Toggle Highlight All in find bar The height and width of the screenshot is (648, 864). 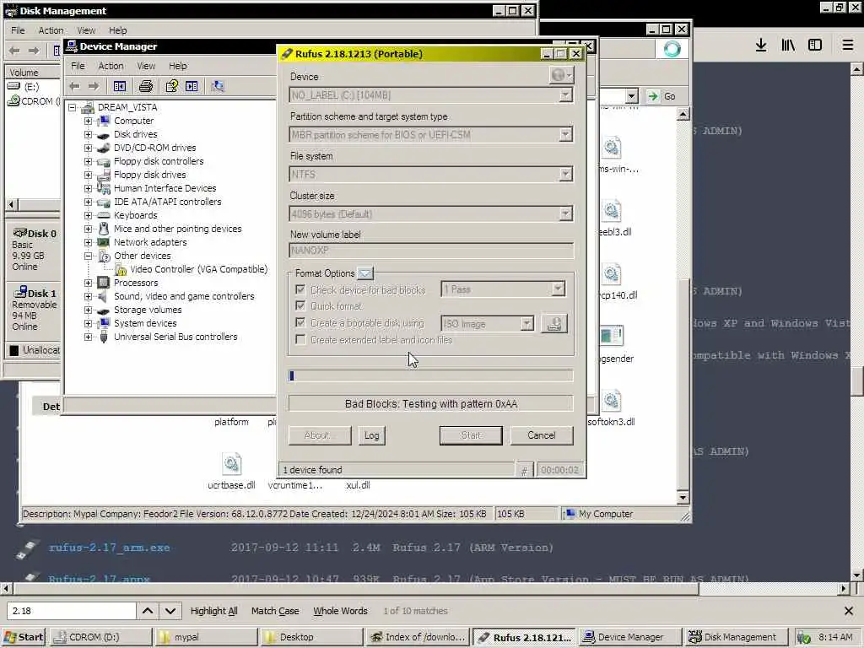pyautogui.click(x=213, y=611)
